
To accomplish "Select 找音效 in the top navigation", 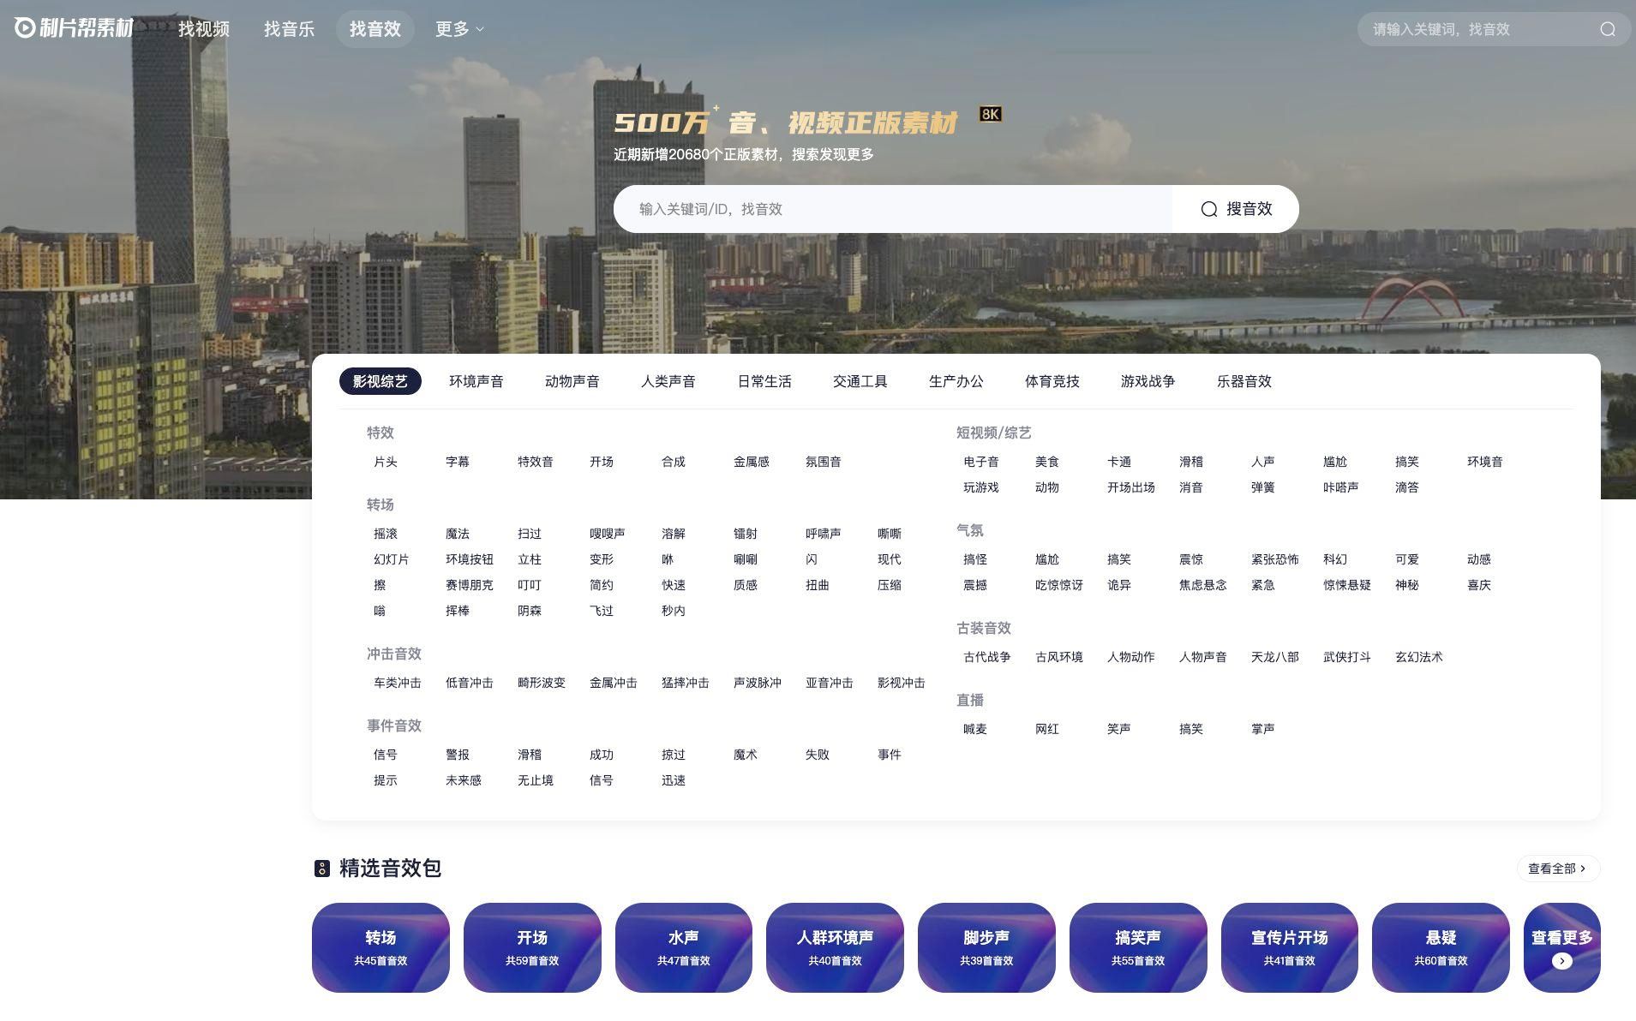I will click(x=375, y=29).
